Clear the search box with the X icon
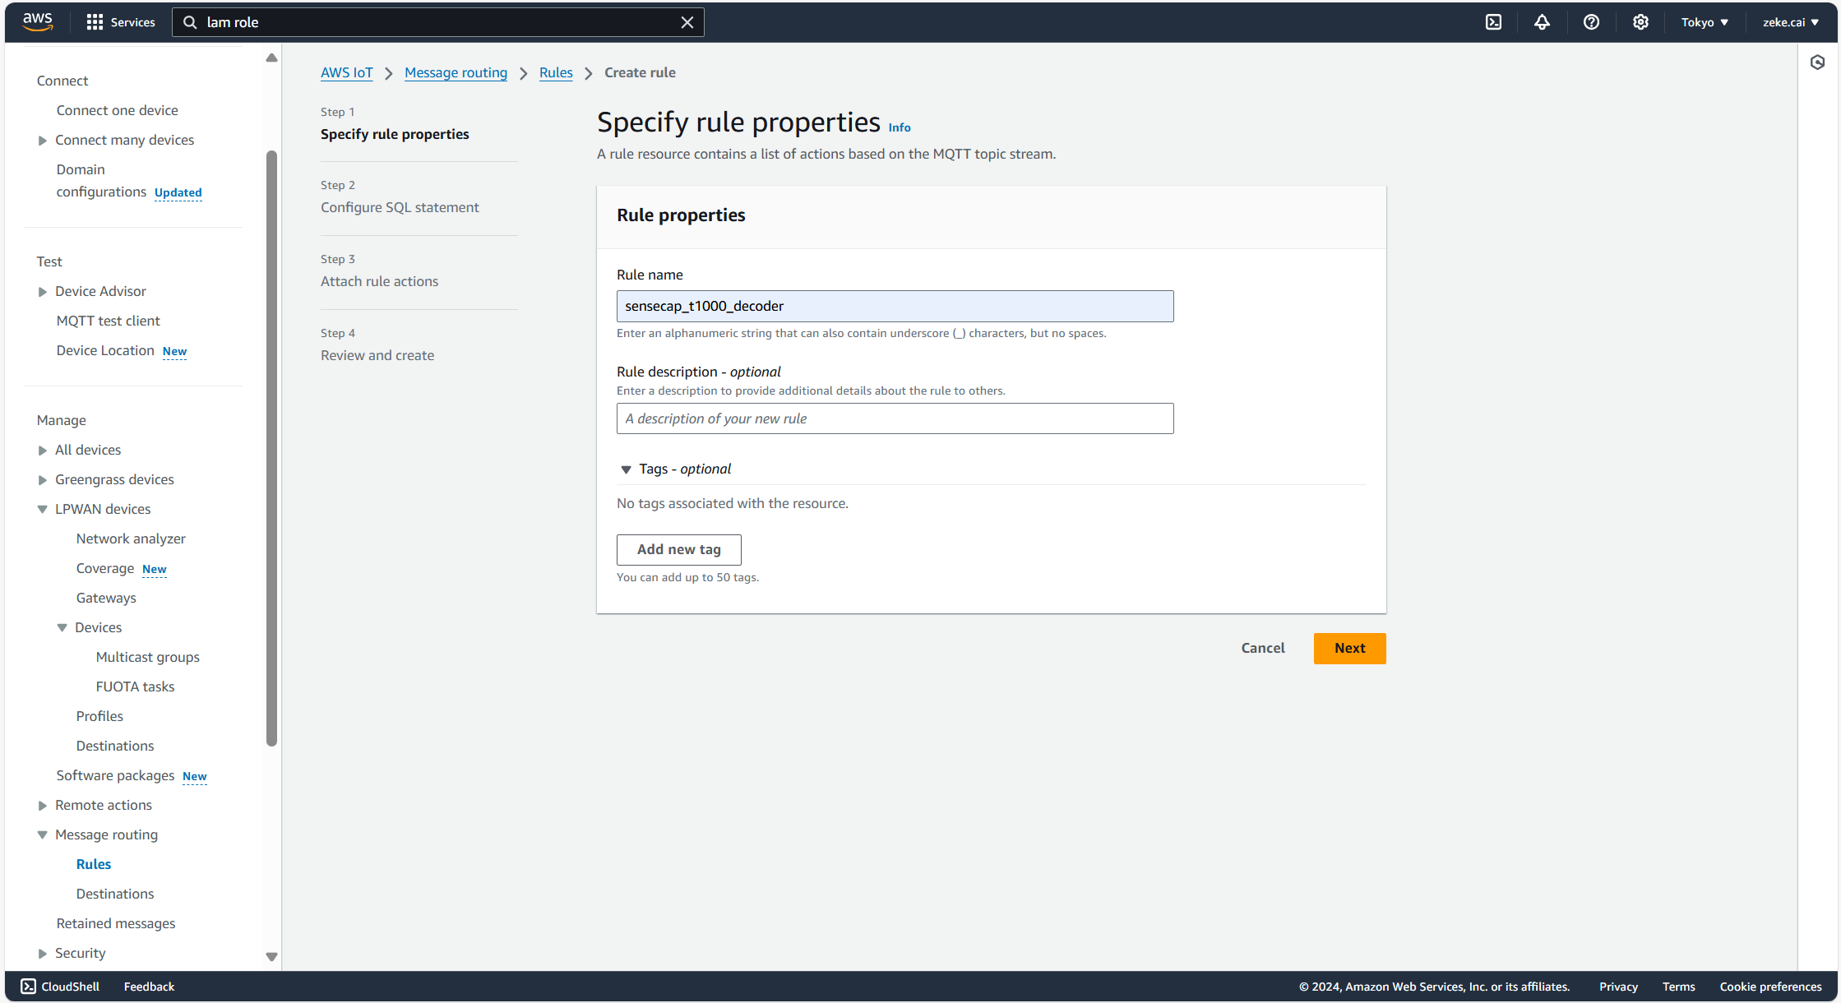1841x1003 pixels. [x=687, y=22]
